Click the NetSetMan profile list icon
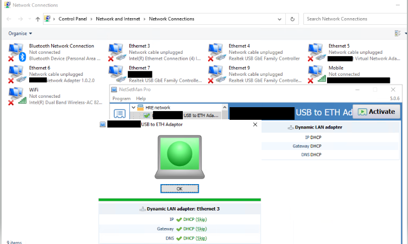This screenshot has height=244, width=408. click(119, 113)
